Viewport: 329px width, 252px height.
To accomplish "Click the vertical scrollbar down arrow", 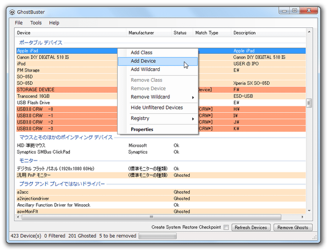I will tap(309, 211).
